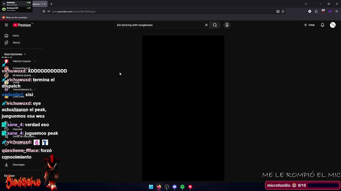Open Historial in the sidebar
Viewport: 341px width, 191px height.
coord(17,129)
